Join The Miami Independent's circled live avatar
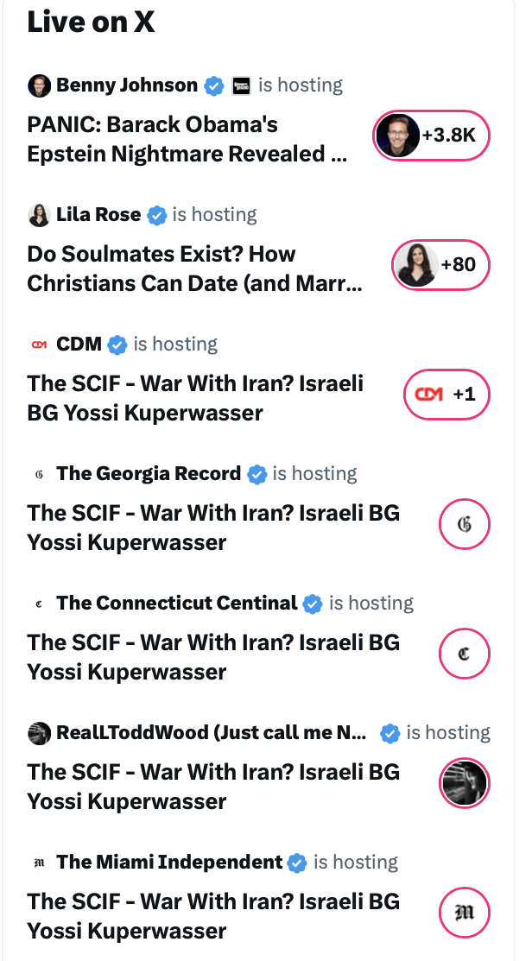The image size is (532, 961). tap(465, 913)
